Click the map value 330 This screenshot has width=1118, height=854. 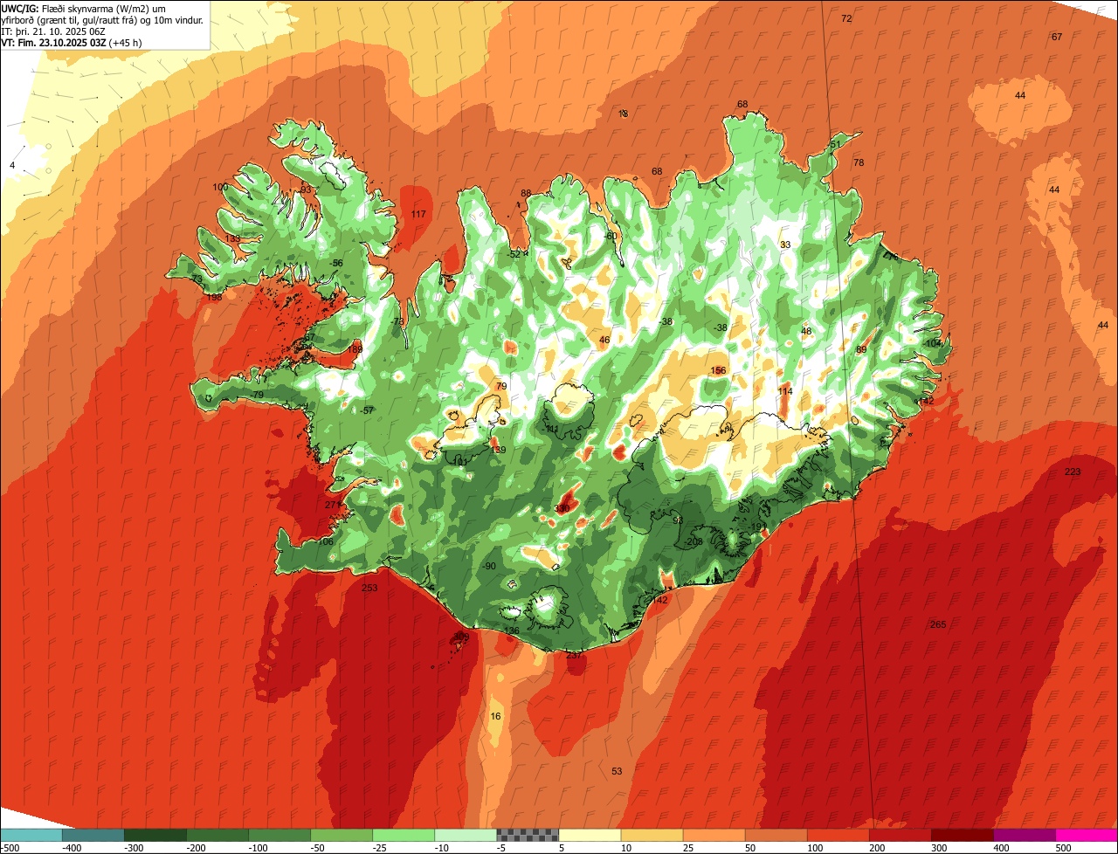[x=562, y=508]
